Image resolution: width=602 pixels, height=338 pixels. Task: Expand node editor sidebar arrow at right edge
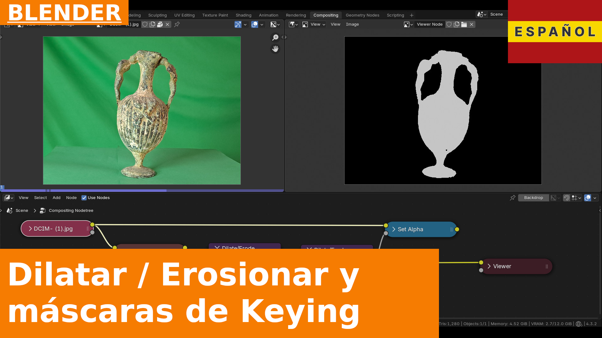pos(600,211)
